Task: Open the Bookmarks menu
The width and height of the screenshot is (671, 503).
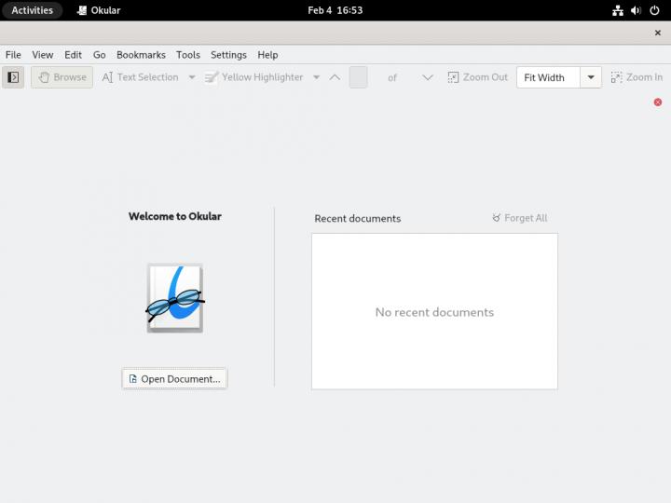Action: pyautogui.click(x=141, y=55)
